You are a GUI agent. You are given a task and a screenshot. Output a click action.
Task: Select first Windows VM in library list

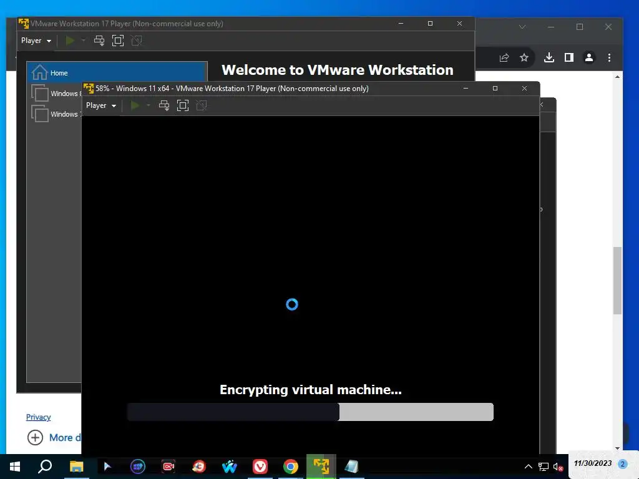(56, 94)
